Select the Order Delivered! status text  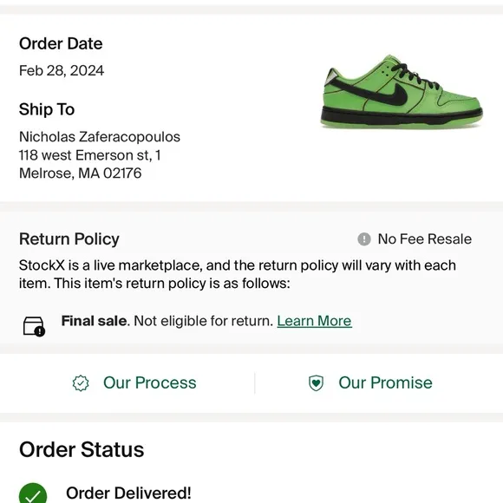click(x=128, y=493)
